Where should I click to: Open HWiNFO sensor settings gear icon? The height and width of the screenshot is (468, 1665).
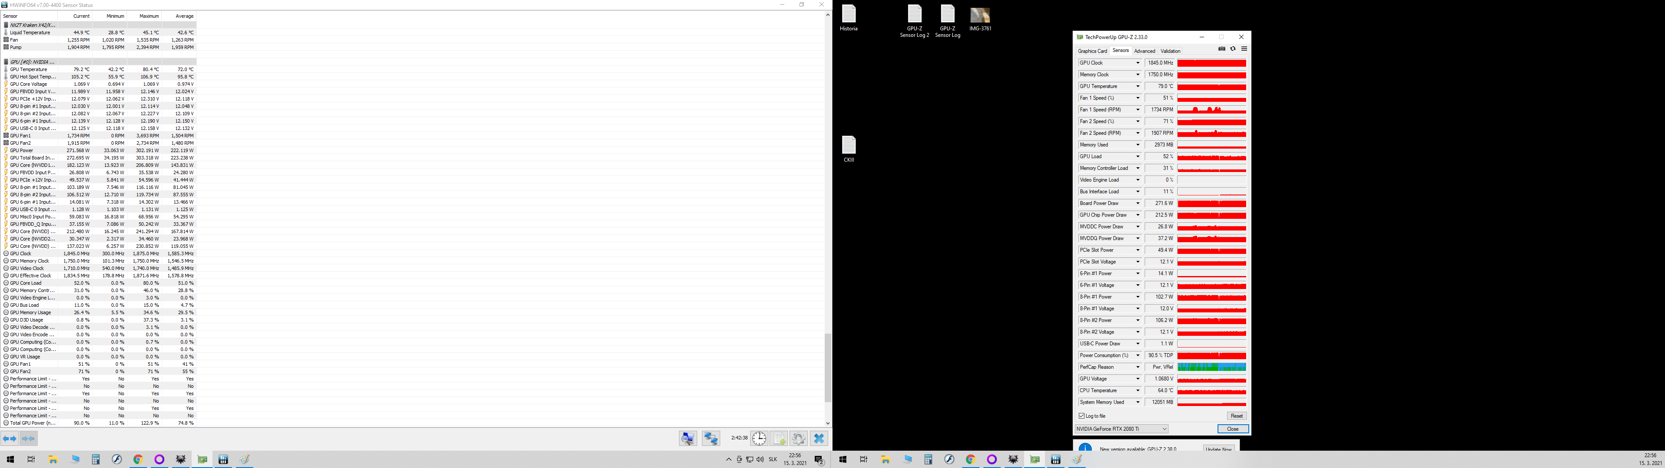tap(799, 439)
